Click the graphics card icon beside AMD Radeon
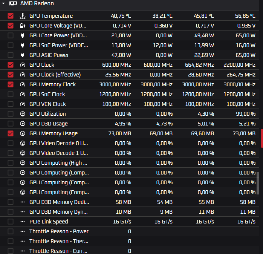Image resolution: width=263 pixels, height=254 pixels. [x=13, y=3]
